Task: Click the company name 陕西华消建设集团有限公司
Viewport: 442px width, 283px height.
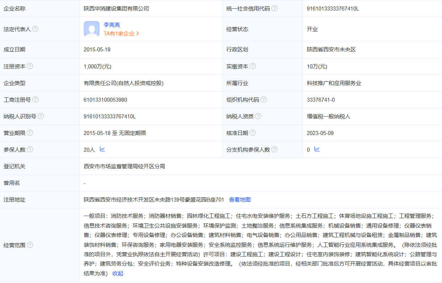Action: 116,8
